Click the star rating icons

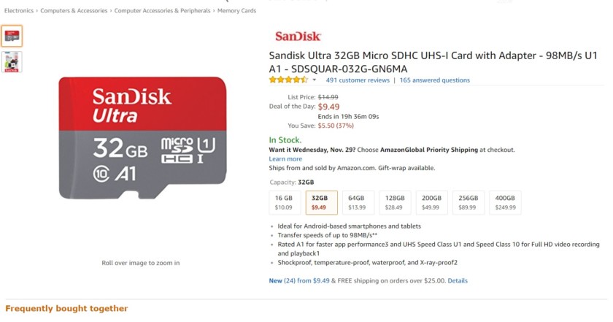click(288, 80)
